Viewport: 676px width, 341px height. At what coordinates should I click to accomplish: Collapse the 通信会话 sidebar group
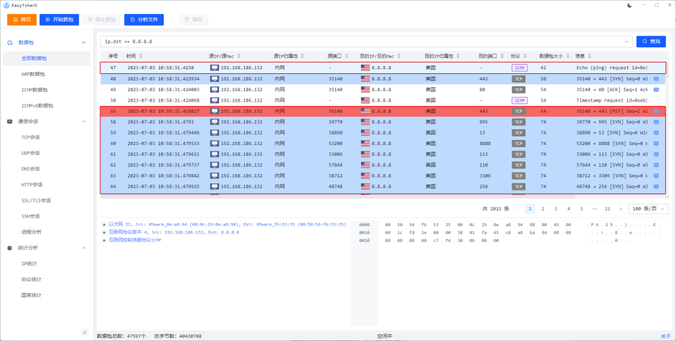click(83, 121)
